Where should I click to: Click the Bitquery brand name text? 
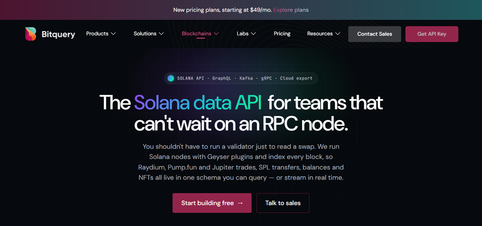tap(58, 34)
